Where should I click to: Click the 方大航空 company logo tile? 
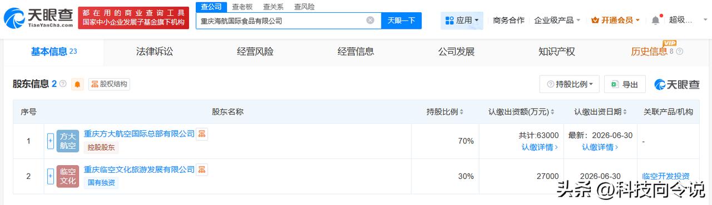(68, 141)
